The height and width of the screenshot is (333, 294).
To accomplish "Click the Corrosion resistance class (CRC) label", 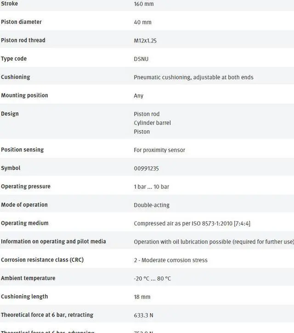I will 43,260.
